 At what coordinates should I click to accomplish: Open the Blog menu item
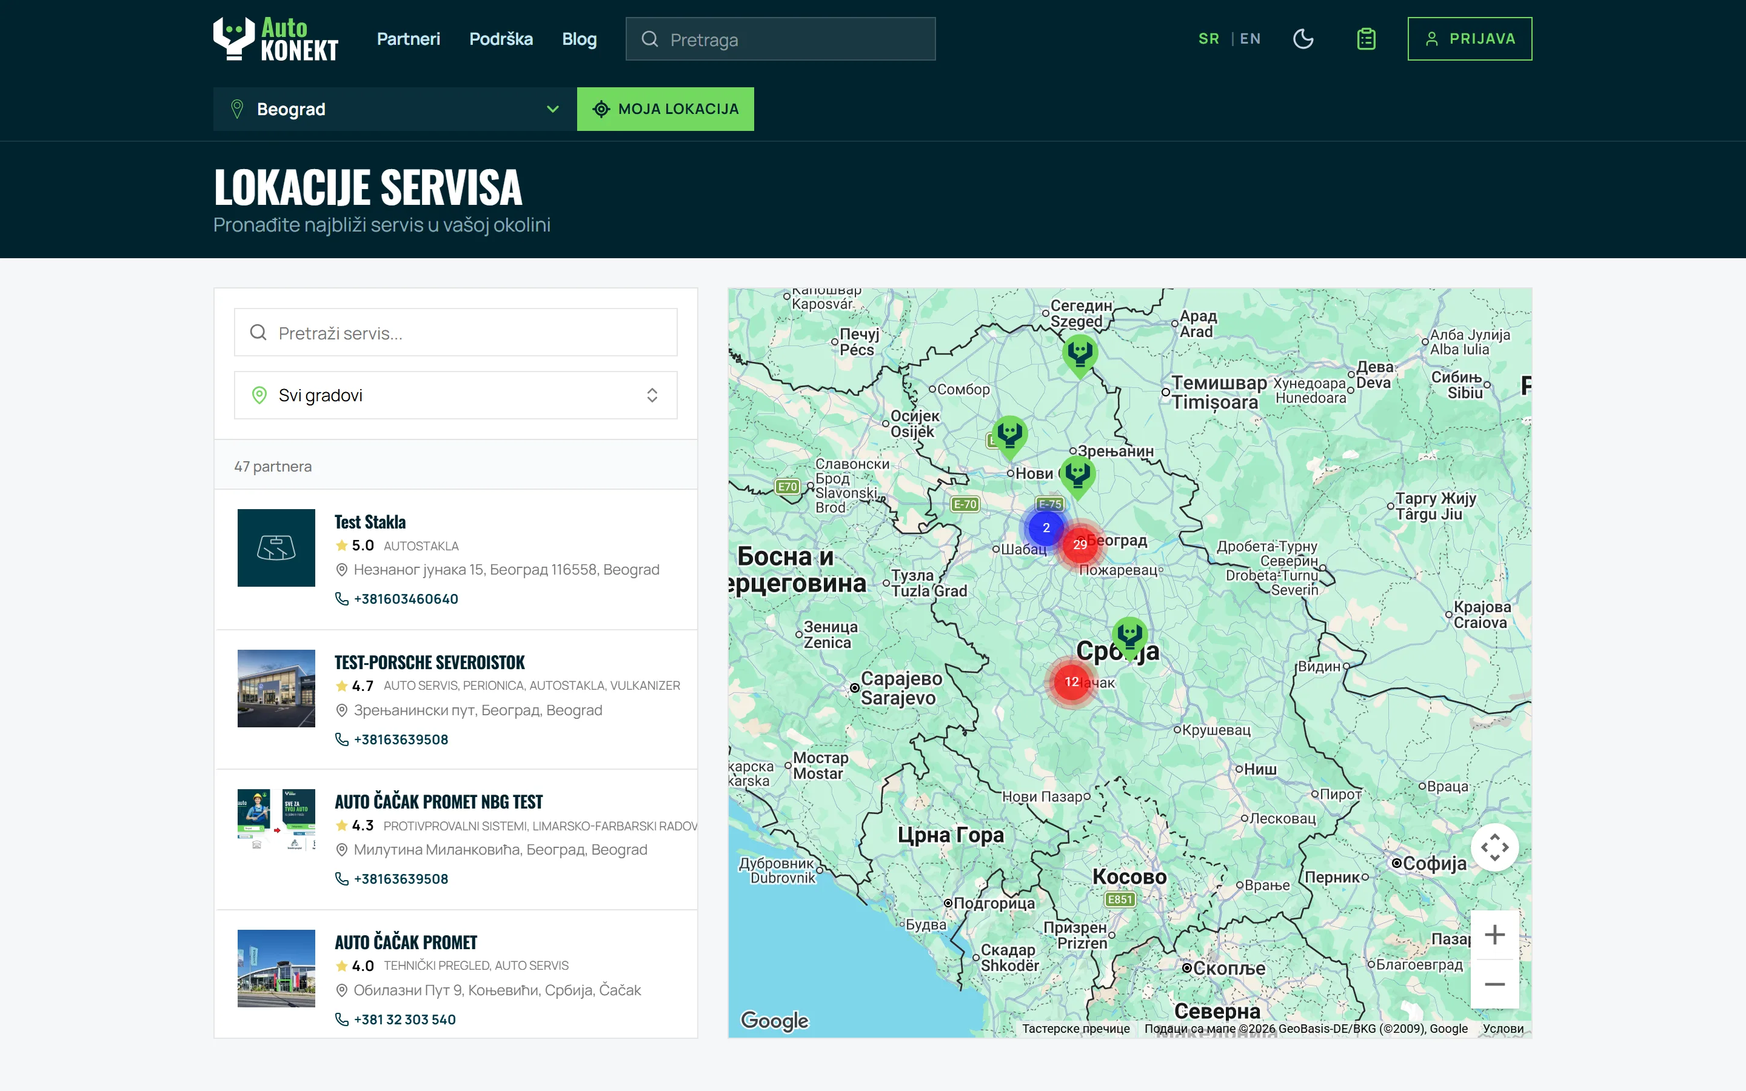coord(580,39)
